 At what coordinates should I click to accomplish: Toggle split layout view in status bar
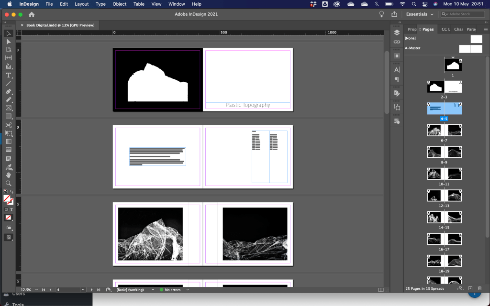[x=381, y=290]
